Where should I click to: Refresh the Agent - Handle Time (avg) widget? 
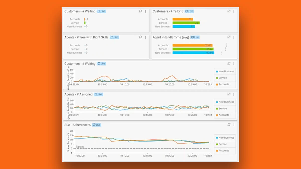coord(229,37)
